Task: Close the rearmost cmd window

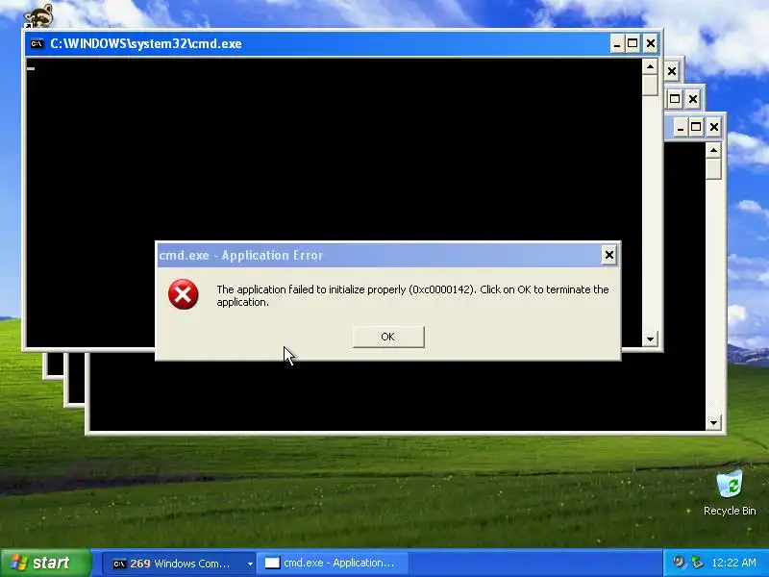Action: (713, 128)
